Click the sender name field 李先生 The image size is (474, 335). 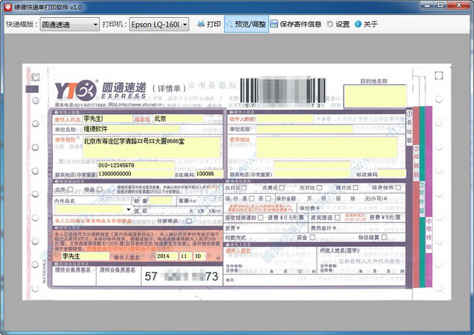coord(107,119)
